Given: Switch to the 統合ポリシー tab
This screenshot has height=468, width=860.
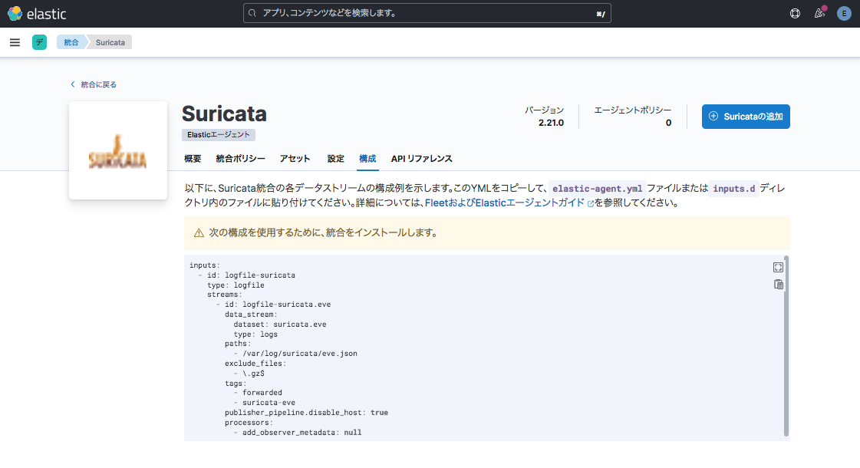Looking at the screenshot, I should point(240,159).
